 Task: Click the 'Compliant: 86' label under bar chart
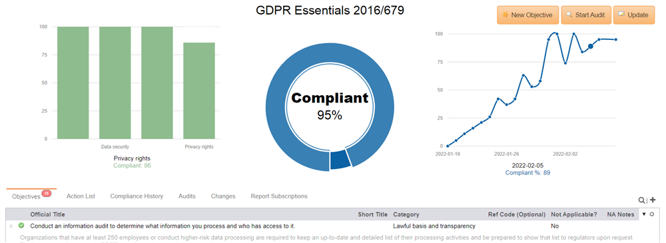point(132,166)
